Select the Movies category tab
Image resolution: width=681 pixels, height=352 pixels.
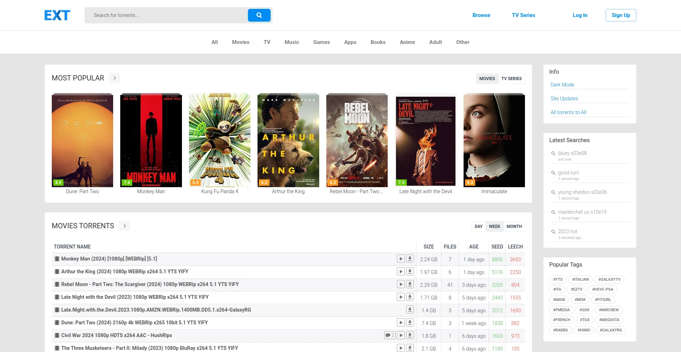(240, 42)
